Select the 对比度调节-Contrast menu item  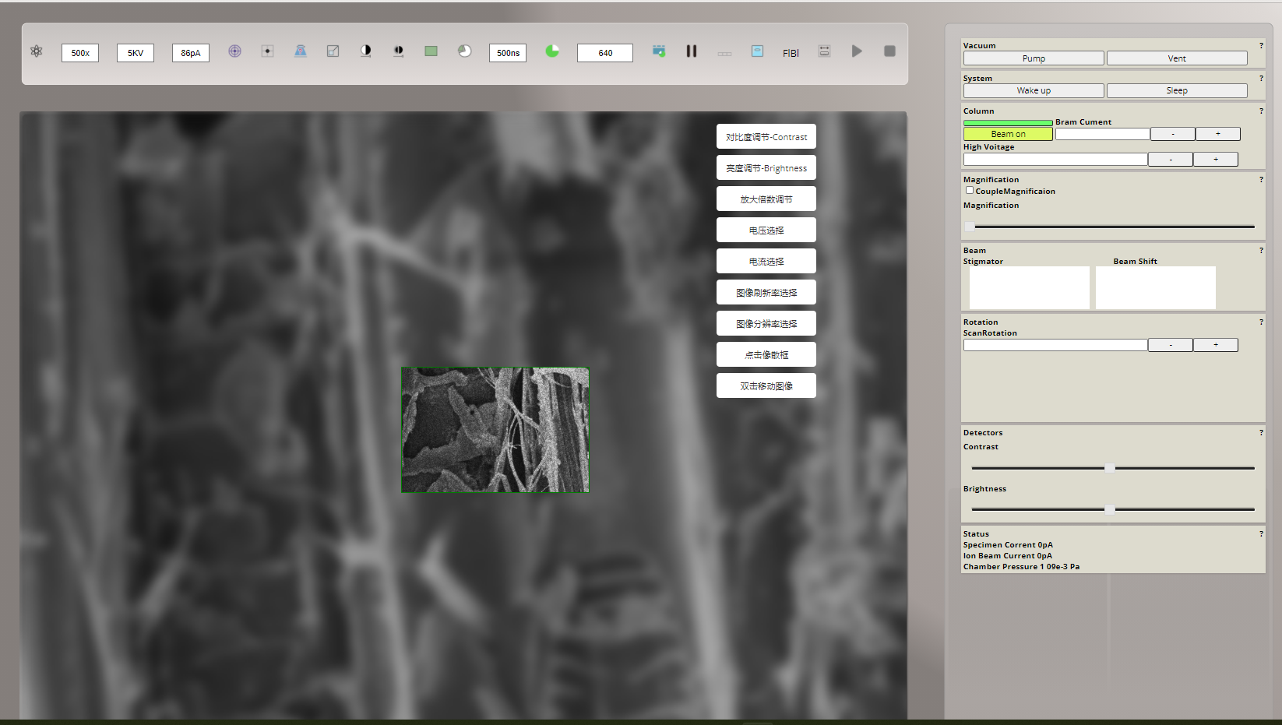click(x=766, y=137)
